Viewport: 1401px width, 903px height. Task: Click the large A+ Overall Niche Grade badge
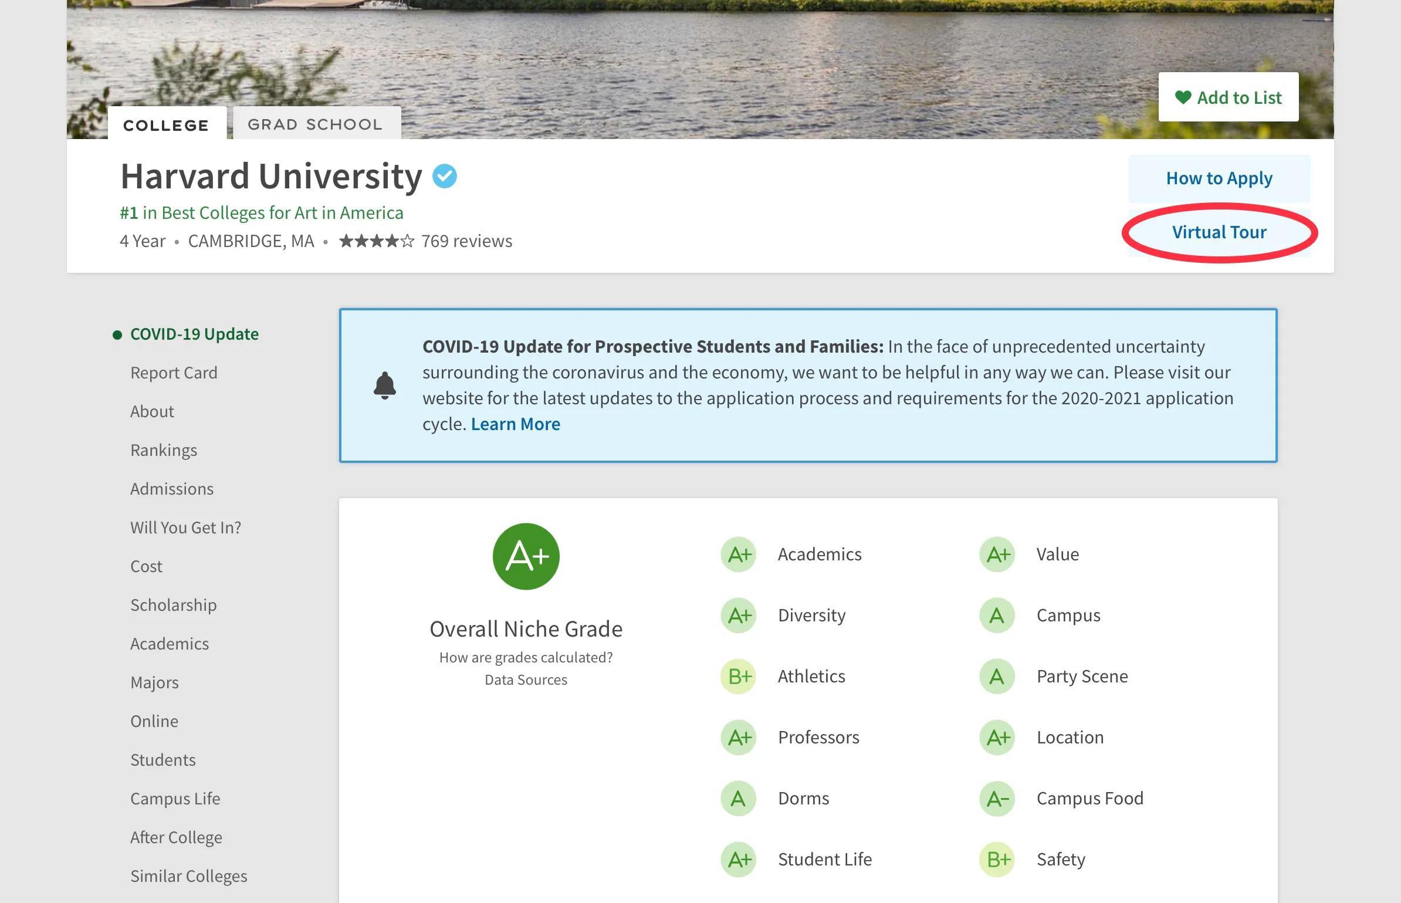pyautogui.click(x=526, y=556)
